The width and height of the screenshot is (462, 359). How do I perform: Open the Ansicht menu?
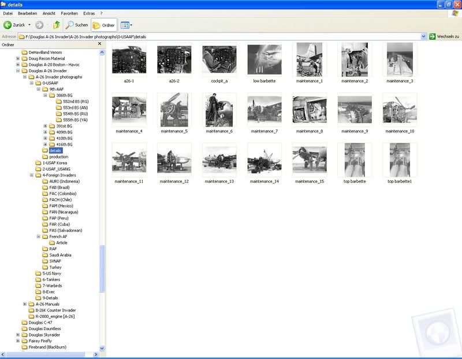click(x=49, y=13)
